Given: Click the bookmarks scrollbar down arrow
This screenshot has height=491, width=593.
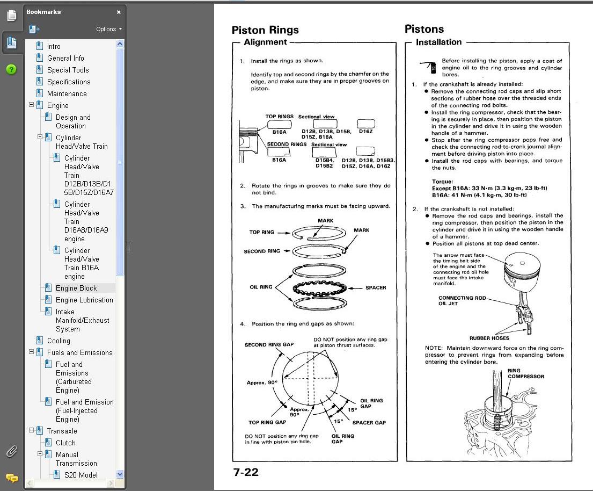Looking at the screenshot, I should click(120, 474).
